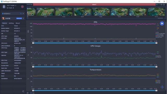The width and height of the screenshot is (167, 94).
Task: Click the CPU Type value lahaina
Action: click(x=16, y=36)
